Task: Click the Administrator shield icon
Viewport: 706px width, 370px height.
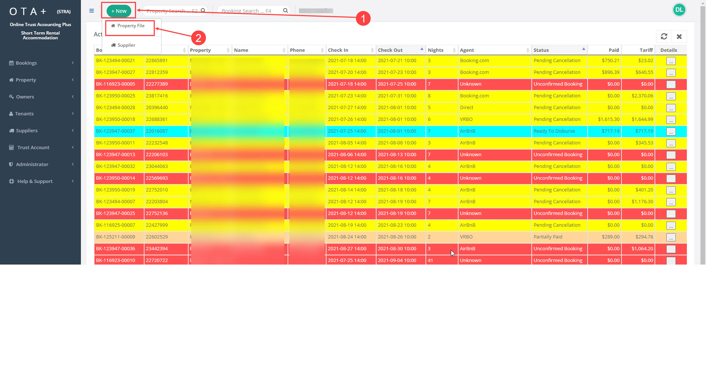Action: (x=11, y=164)
